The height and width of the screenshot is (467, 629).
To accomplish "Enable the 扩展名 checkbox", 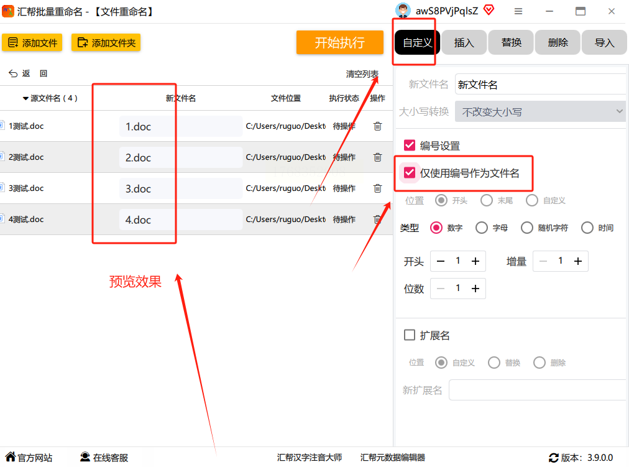I will click(x=409, y=335).
